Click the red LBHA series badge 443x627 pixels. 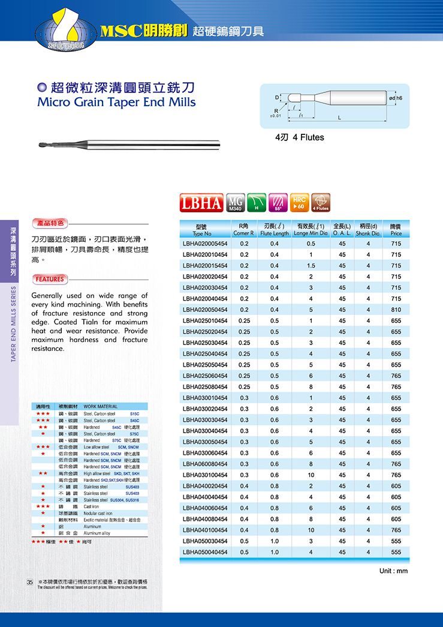tap(201, 203)
